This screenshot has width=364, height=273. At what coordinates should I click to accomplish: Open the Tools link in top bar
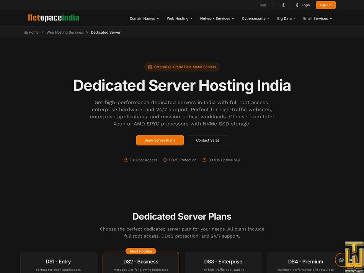[262, 5]
